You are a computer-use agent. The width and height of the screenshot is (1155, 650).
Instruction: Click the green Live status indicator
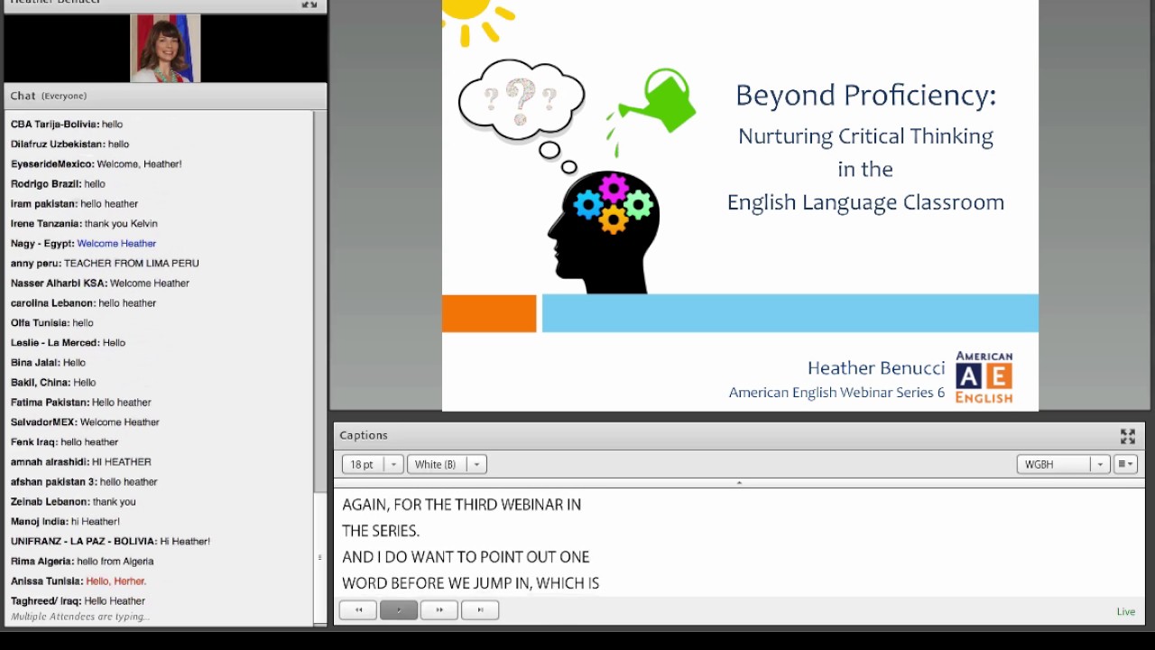(1126, 611)
